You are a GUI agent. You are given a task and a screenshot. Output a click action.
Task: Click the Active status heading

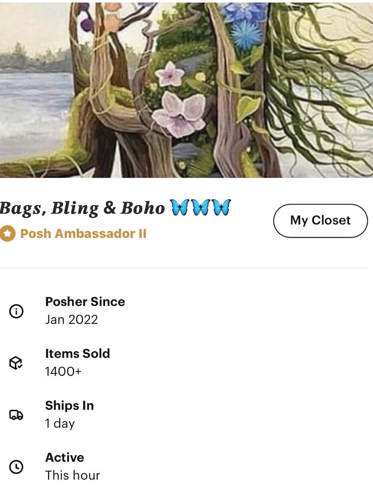[65, 457]
